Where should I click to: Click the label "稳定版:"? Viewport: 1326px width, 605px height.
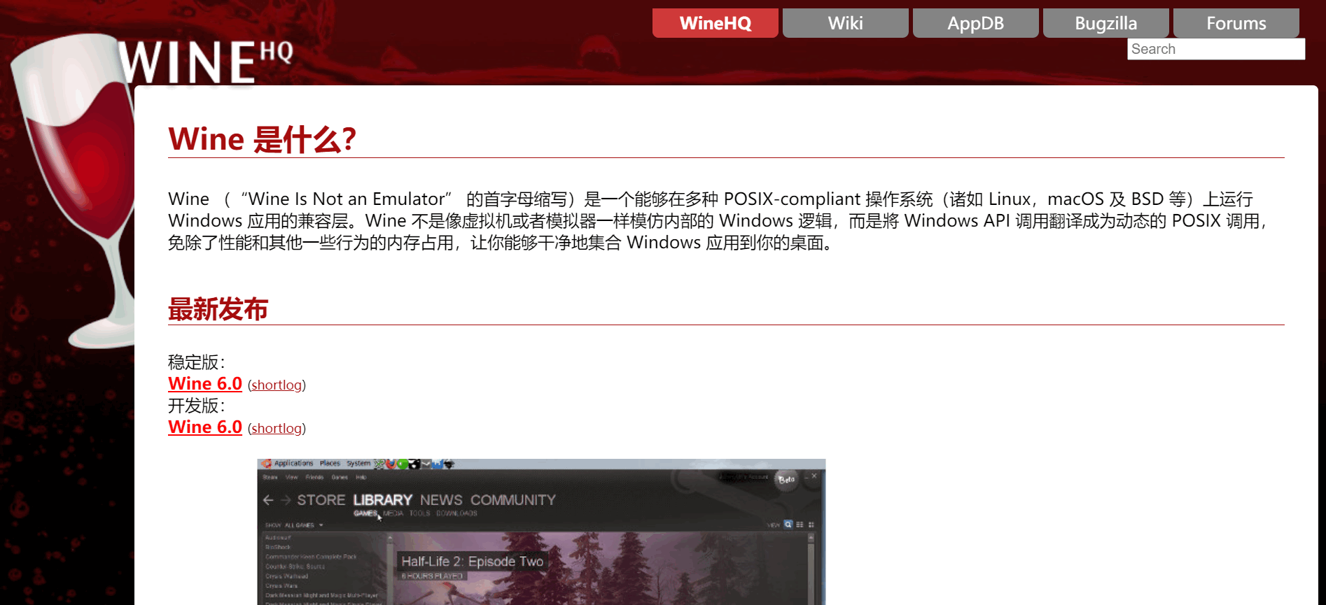coord(197,362)
